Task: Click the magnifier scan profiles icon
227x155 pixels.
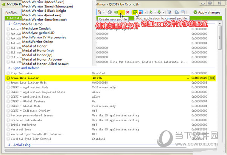Action: point(176,12)
